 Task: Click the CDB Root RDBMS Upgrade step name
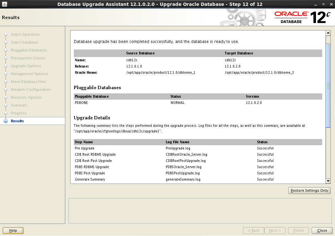coord(95,154)
